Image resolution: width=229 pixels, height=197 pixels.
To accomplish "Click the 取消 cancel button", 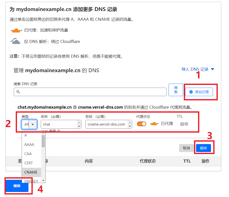I will [186, 148].
